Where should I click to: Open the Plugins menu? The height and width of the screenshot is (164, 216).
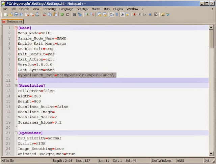pyautogui.click(x=118, y=9)
